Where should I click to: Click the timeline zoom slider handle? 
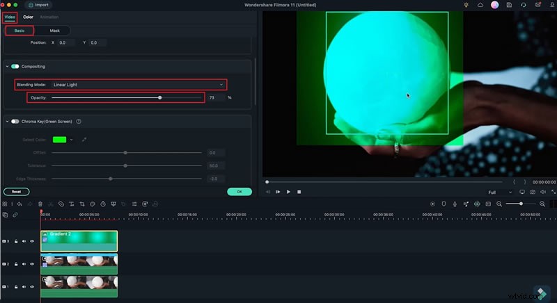point(521,204)
